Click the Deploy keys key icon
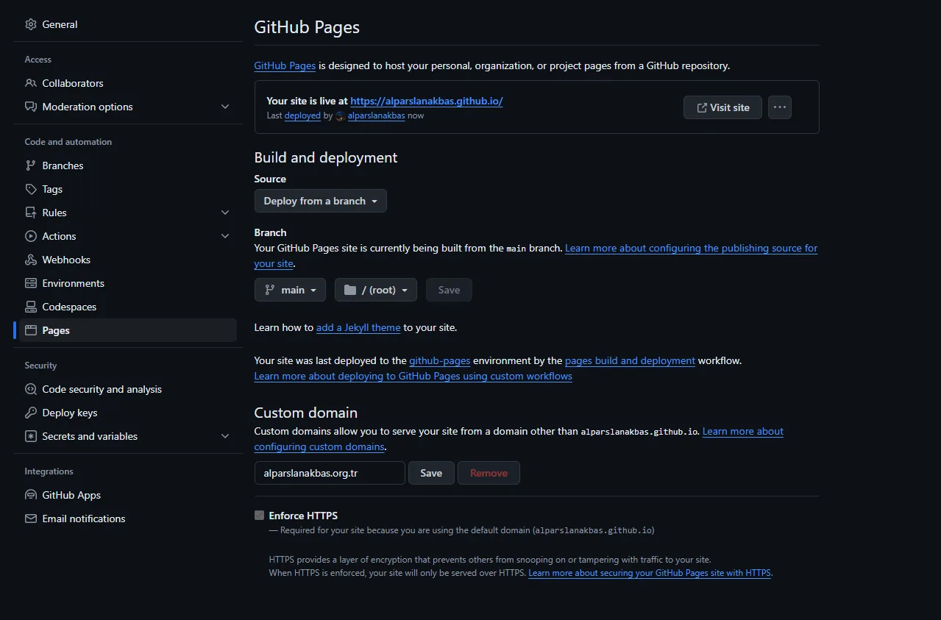Viewport: 941px width, 620px height. (x=31, y=413)
